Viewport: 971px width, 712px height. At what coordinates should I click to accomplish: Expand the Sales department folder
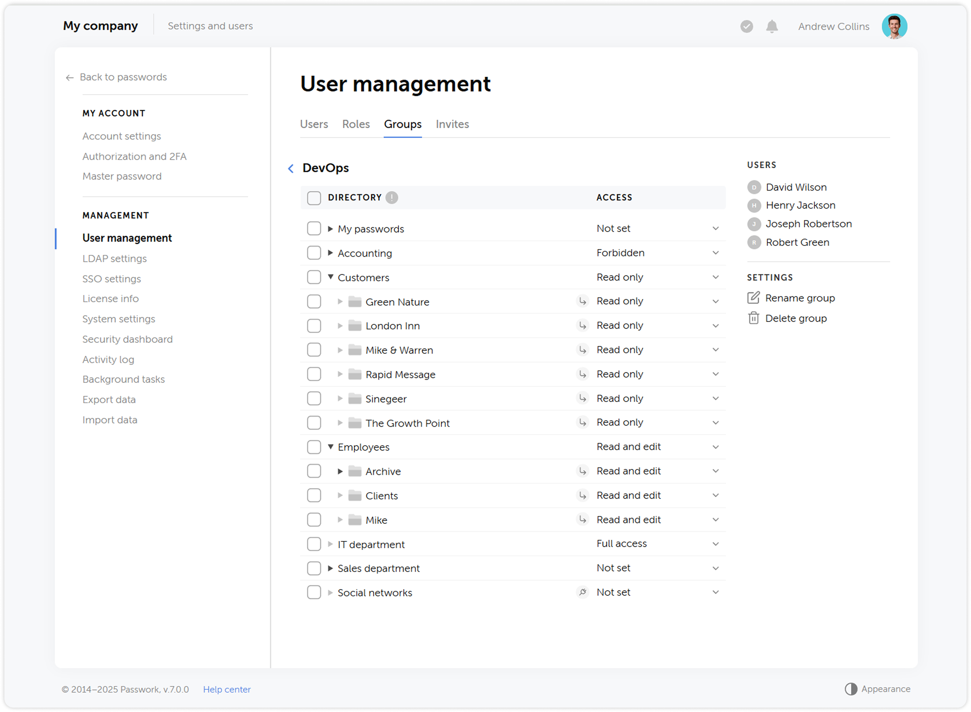[x=330, y=568]
